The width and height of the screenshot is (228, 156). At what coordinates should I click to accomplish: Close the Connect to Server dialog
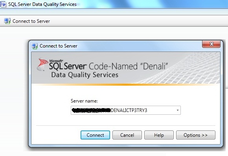pyautogui.click(x=211, y=44)
